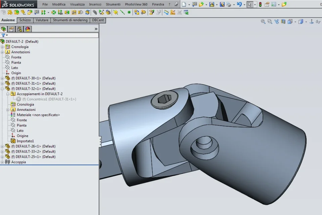
Task: Click the Rebuild traffic light icon
Action: [260, 4]
